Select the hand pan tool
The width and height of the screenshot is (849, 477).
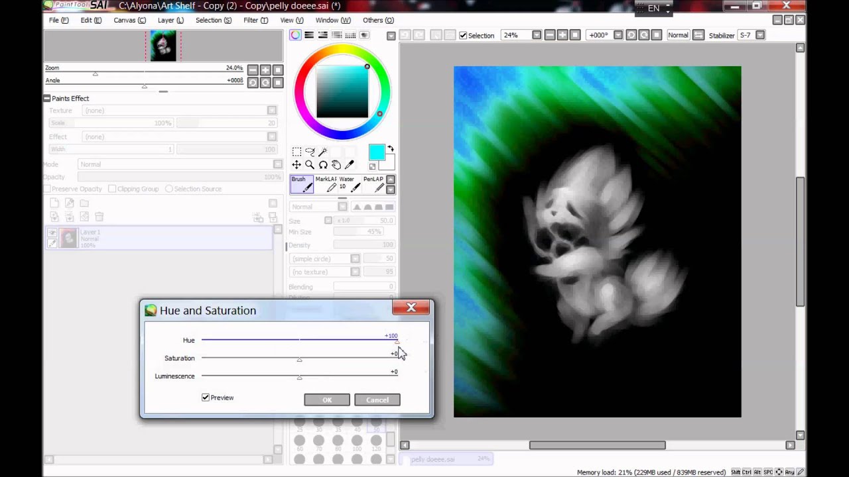[336, 165]
